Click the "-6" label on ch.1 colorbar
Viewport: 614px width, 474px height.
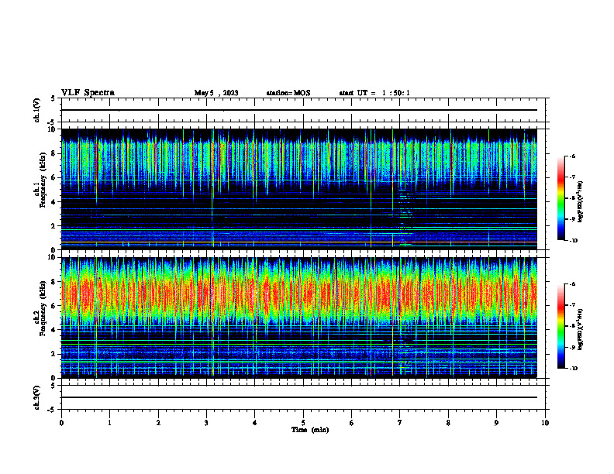coord(573,156)
